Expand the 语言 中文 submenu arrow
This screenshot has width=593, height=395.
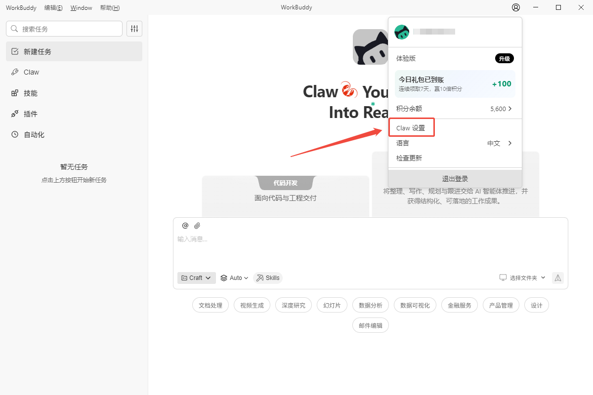pyautogui.click(x=510, y=143)
